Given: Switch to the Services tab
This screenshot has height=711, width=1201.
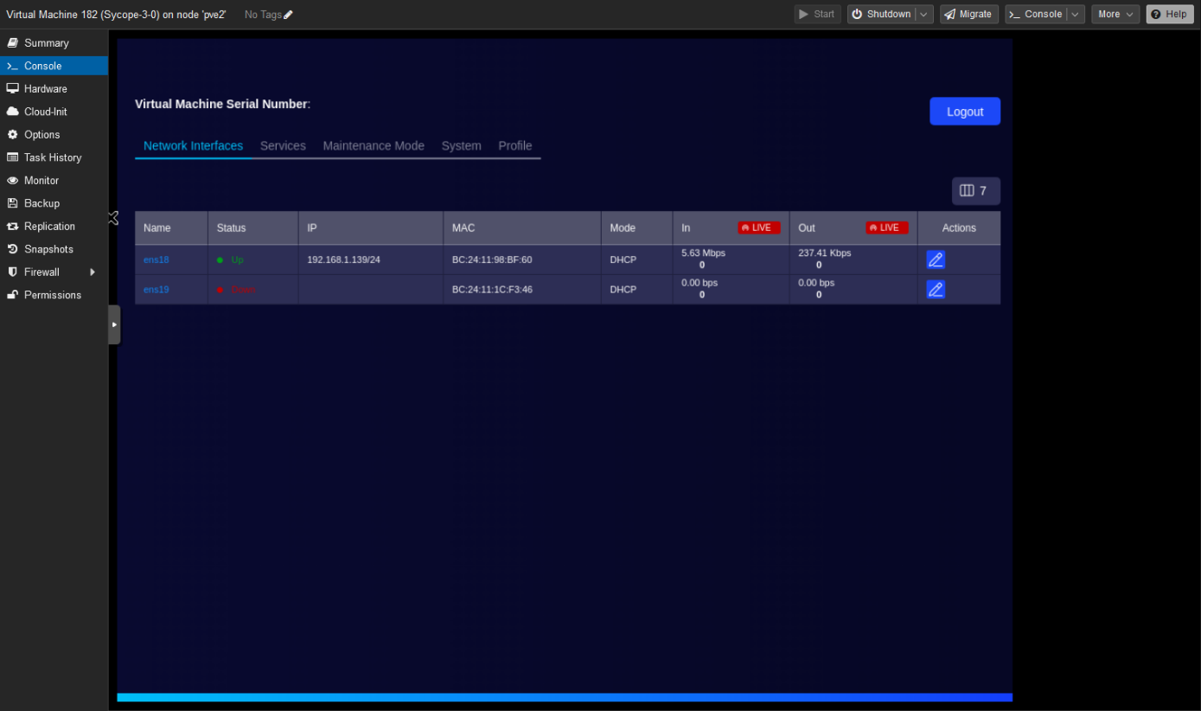Looking at the screenshot, I should [283, 146].
